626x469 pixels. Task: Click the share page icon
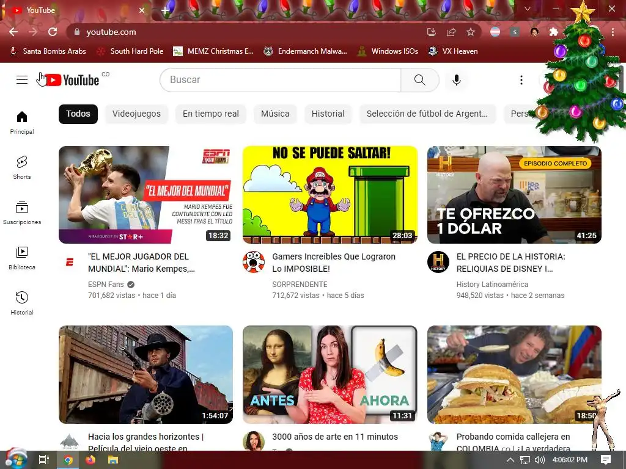click(x=451, y=32)
